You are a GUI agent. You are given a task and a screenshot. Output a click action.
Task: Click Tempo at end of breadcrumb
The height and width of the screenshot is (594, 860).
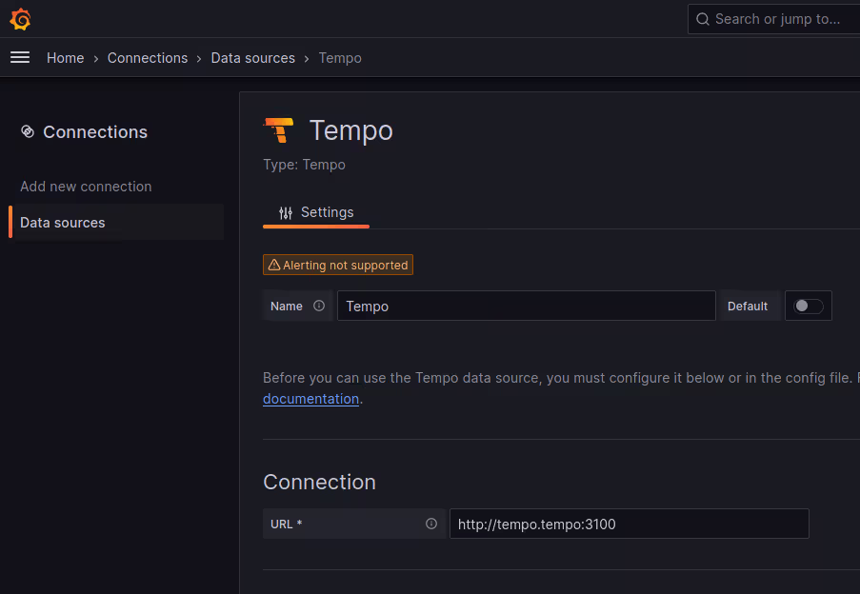point(340,58)
